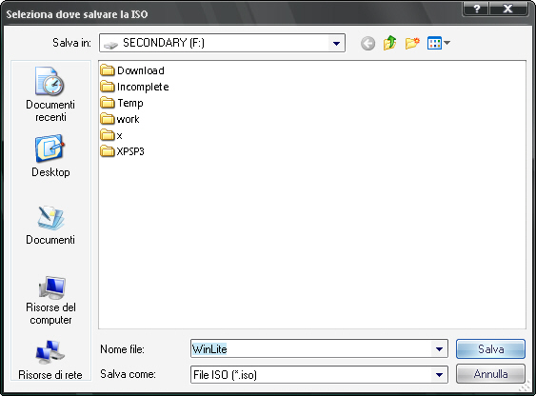
Task: Open the Salva come file type dropdown
Action: tap(439, 375)
